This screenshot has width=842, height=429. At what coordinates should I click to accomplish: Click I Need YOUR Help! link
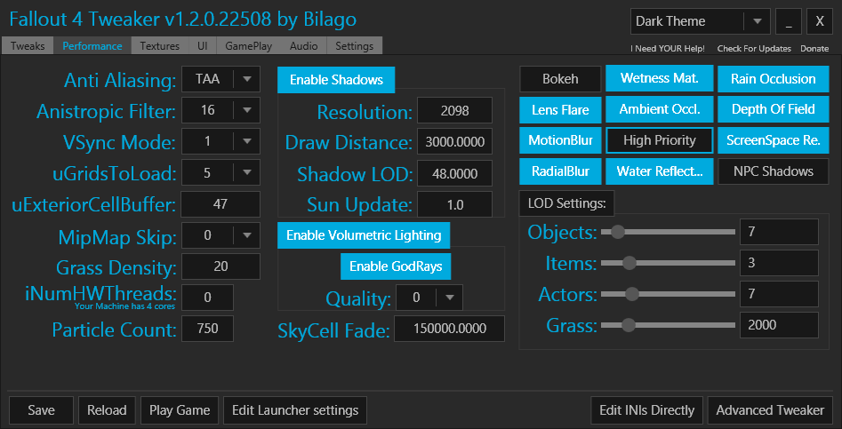click(x=668, y=48)
